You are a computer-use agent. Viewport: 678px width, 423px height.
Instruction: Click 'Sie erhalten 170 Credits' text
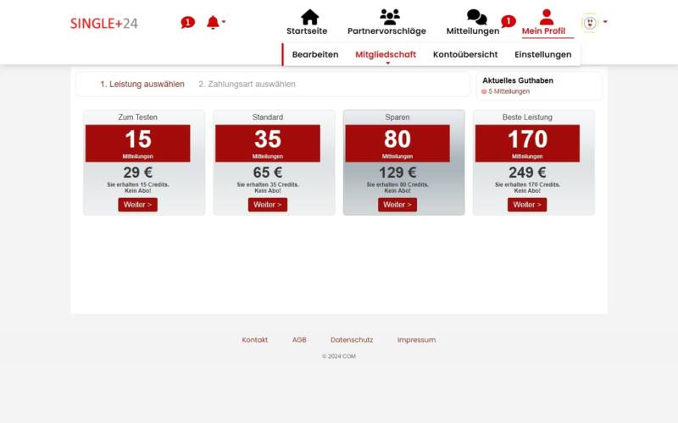click(527, 184)
